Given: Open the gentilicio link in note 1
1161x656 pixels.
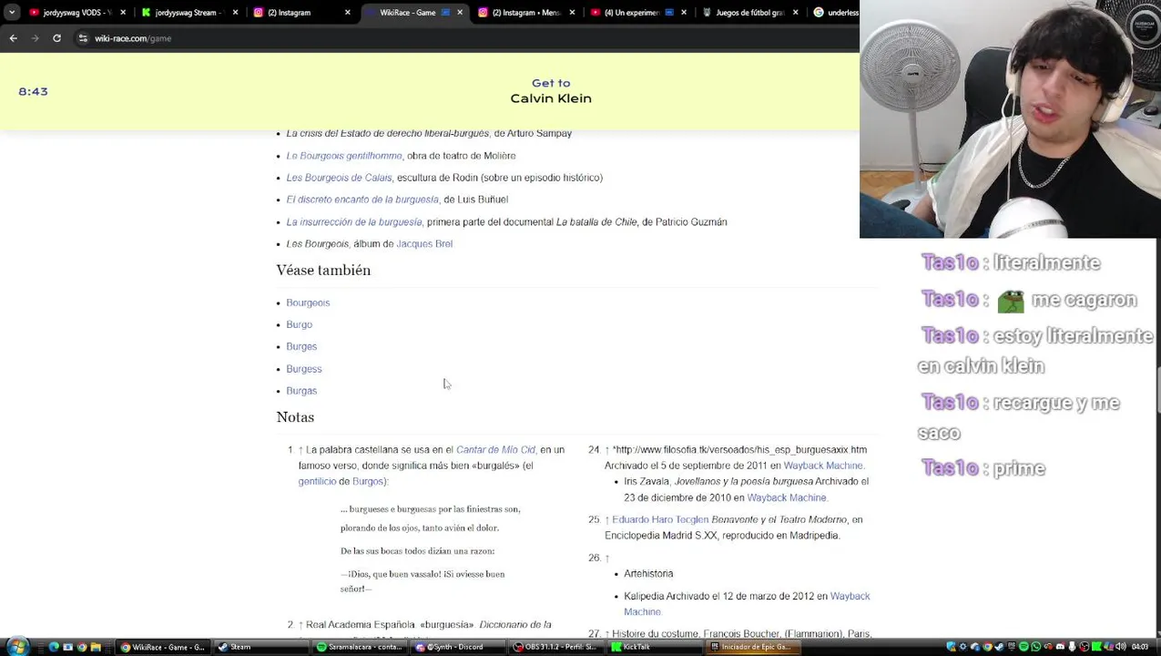Looking at the screenshot, I should coord(317,481).
